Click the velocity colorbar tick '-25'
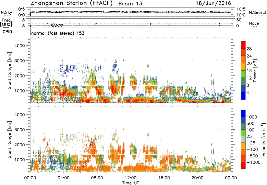The height and width of the screenshot is (185, 267). 251,143
